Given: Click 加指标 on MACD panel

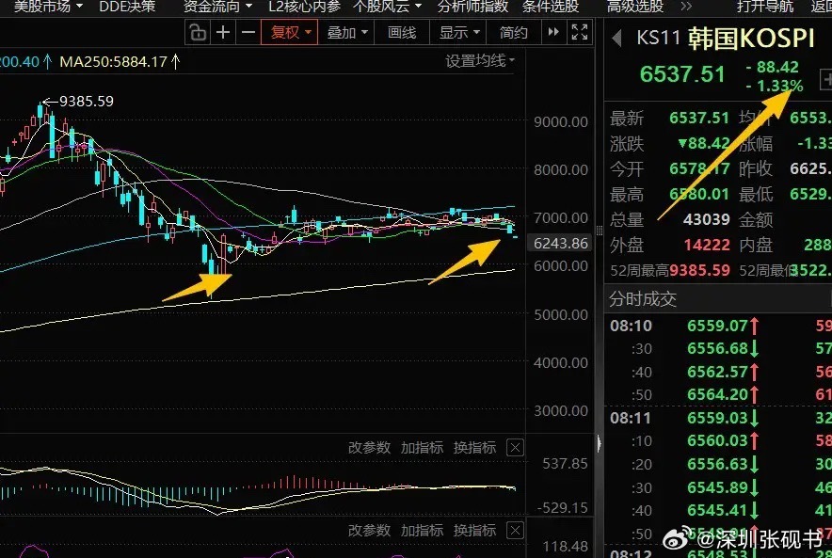Looking at the screenshot, I should (x=422, y=448).
